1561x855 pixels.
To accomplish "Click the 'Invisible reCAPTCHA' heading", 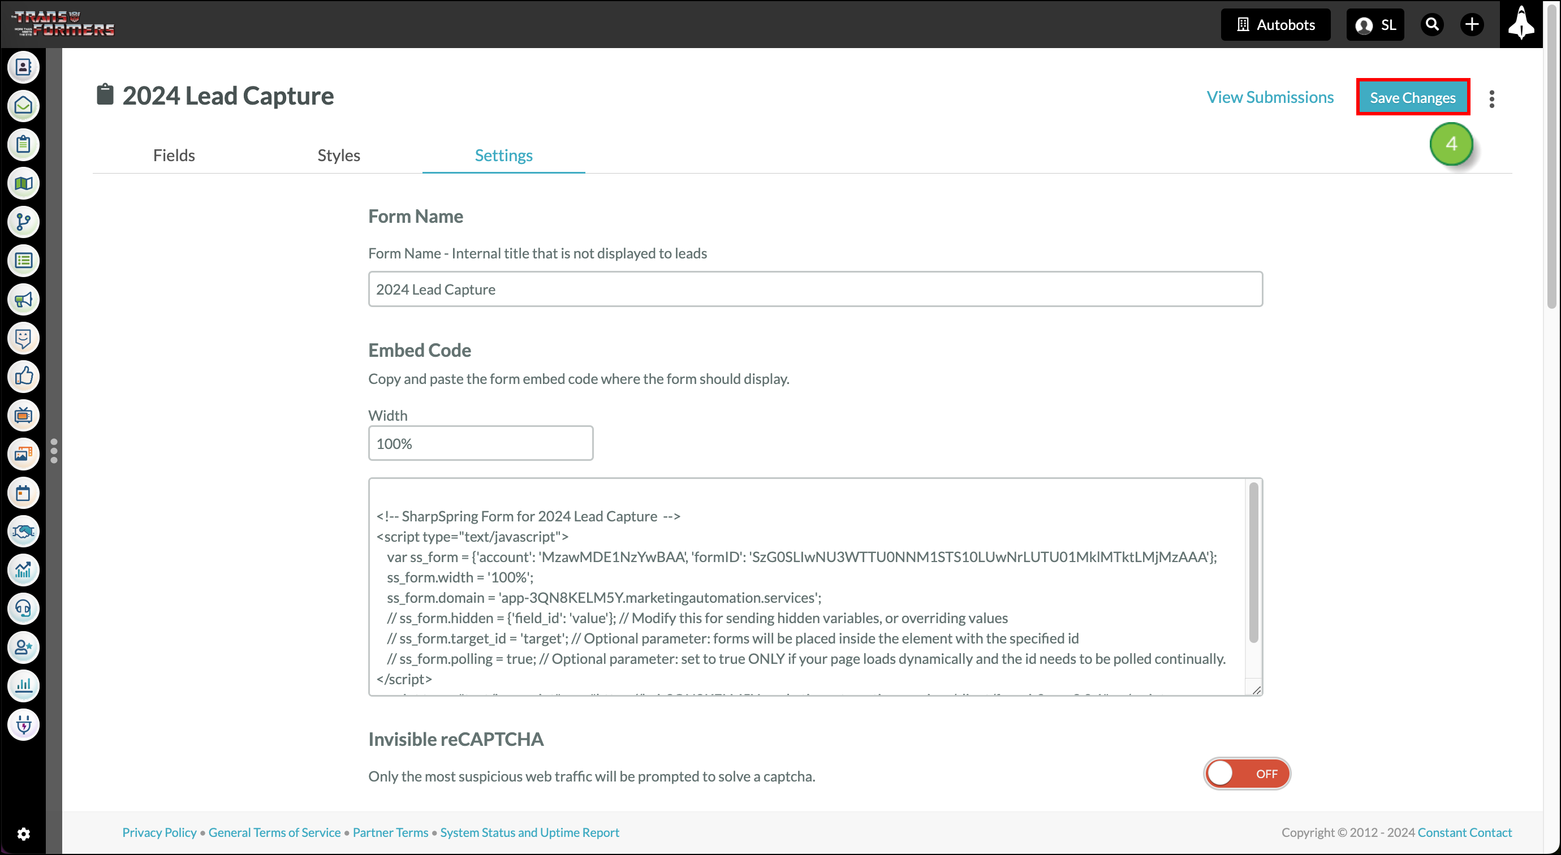I will (456, 739).
